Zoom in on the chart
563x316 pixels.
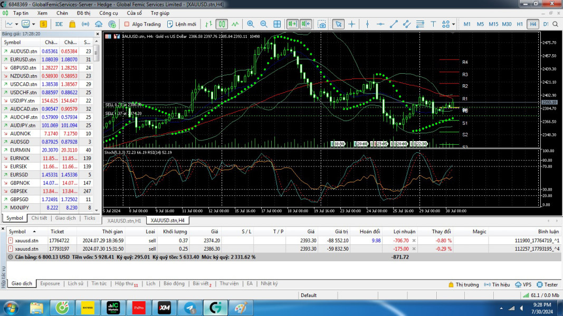(x=251, y=24)
